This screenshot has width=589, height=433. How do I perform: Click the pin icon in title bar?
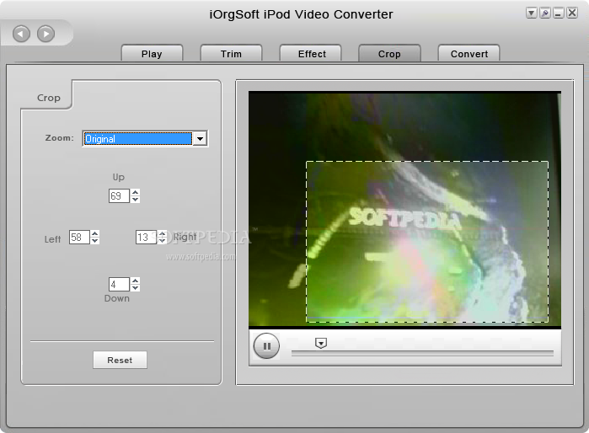(x=544, y=13)
